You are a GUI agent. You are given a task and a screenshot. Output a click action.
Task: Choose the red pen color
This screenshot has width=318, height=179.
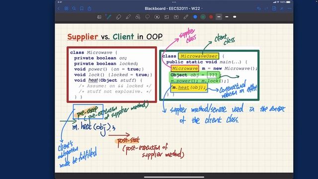211,17
